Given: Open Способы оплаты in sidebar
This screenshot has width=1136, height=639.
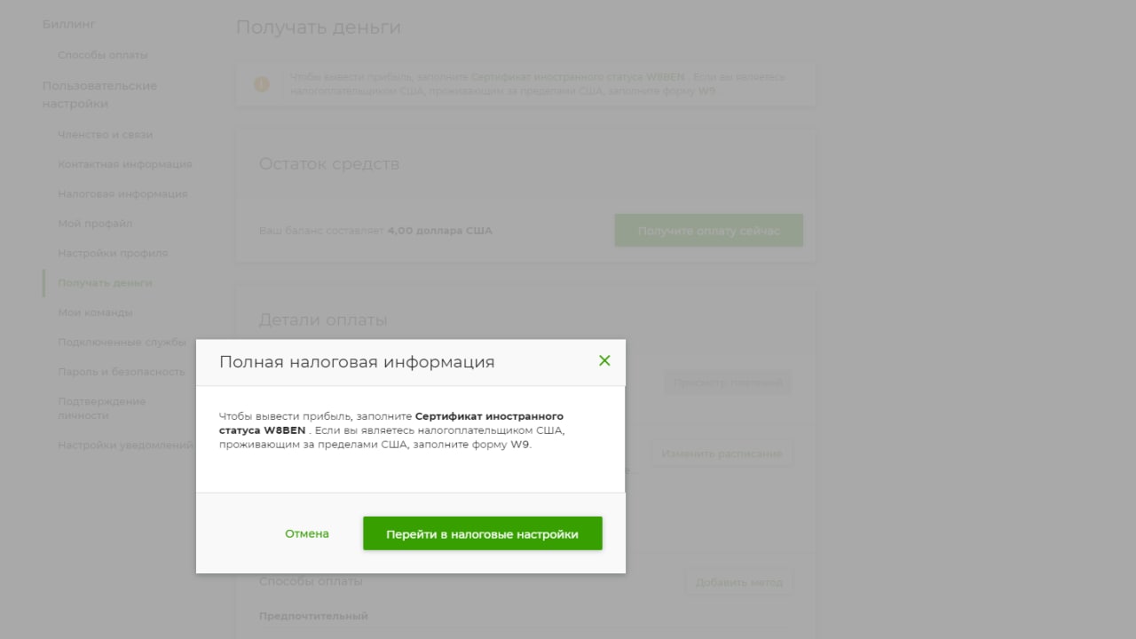Looking at the screenshot, I should click(103, 55).
